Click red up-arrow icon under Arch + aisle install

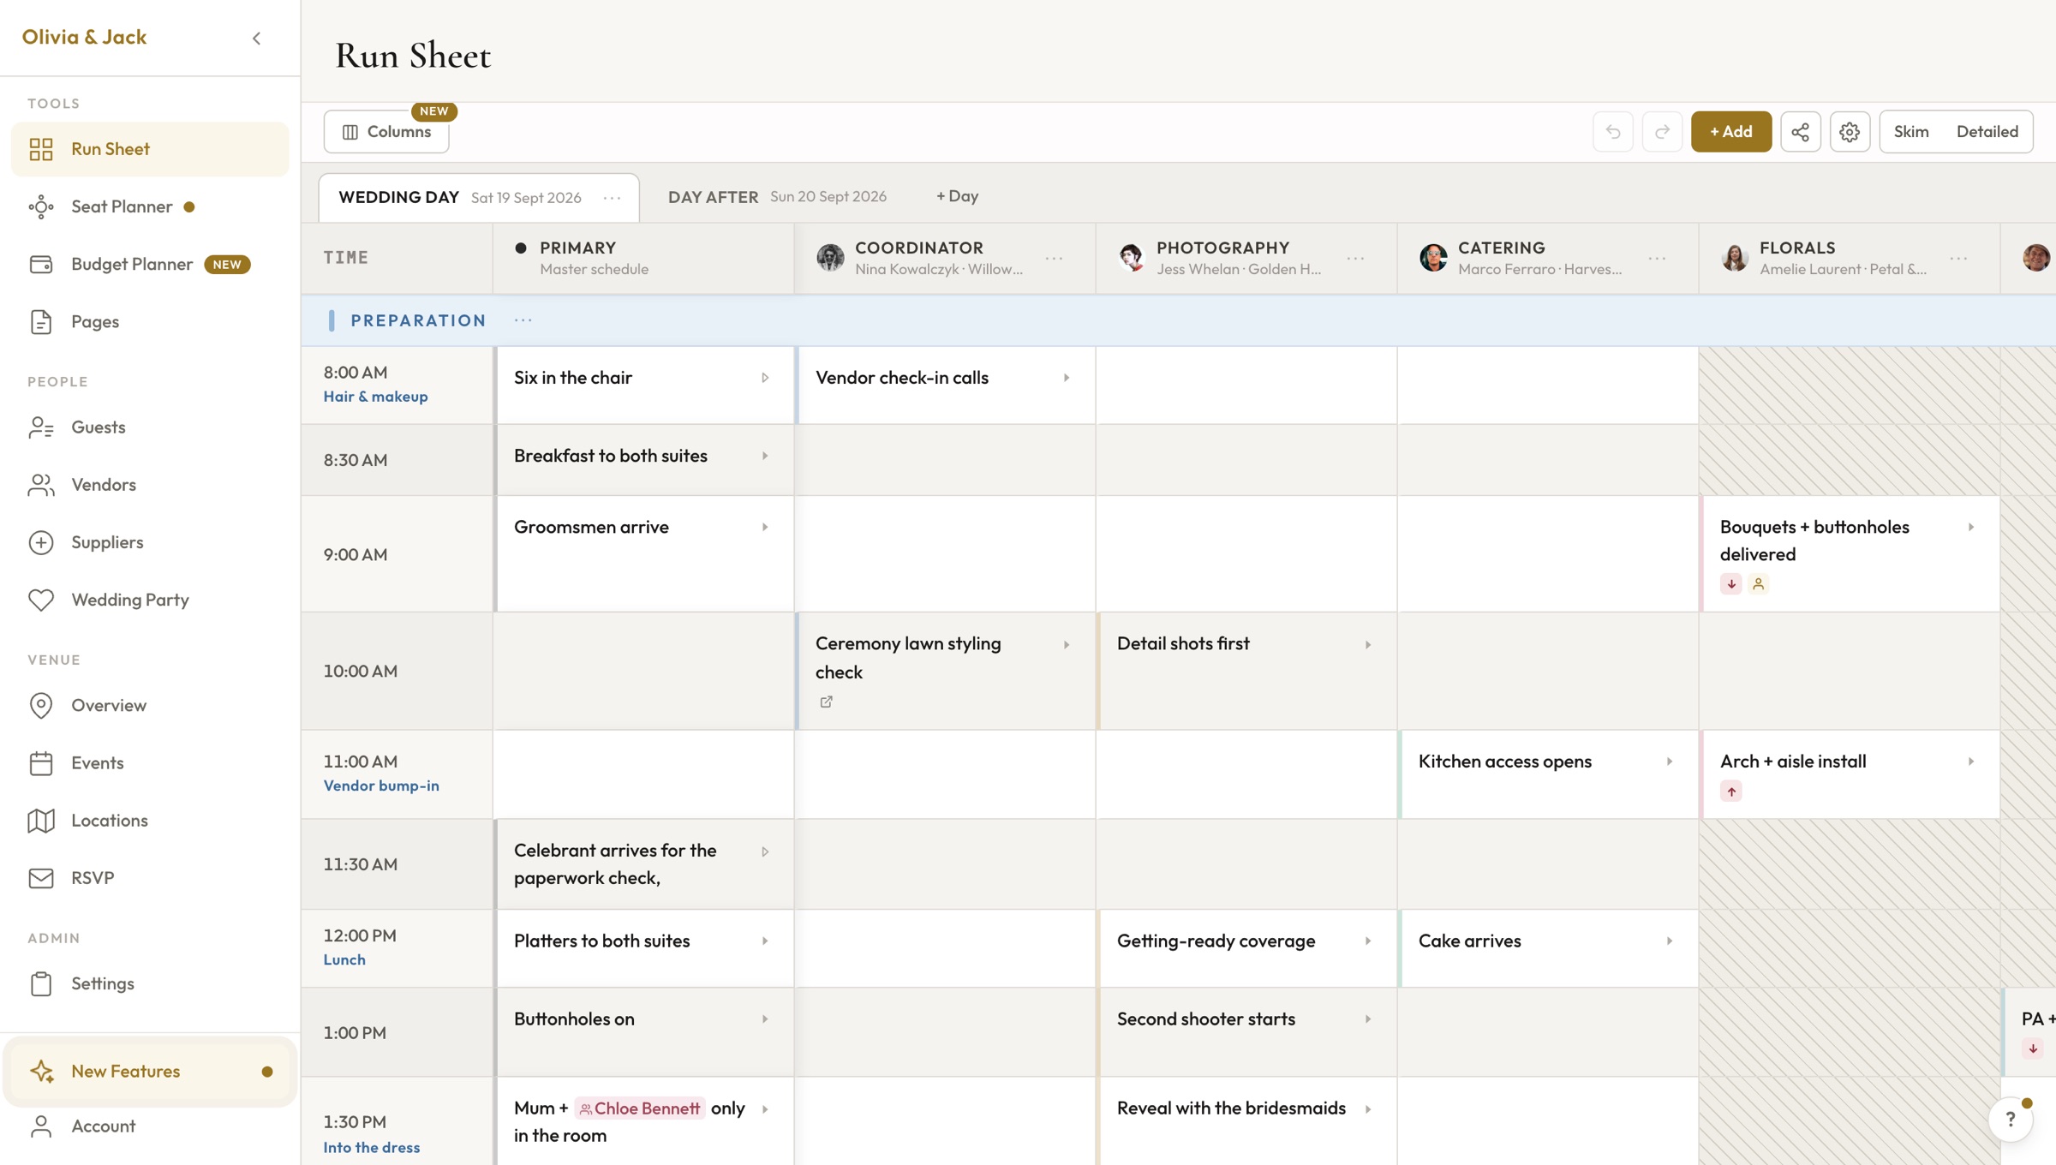[x=1730, y=792]
